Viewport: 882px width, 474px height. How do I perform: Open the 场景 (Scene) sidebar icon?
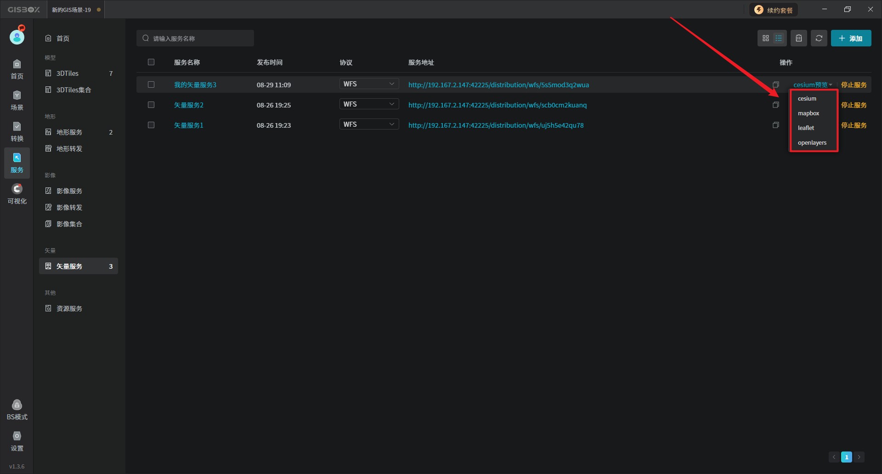point(17,100)
